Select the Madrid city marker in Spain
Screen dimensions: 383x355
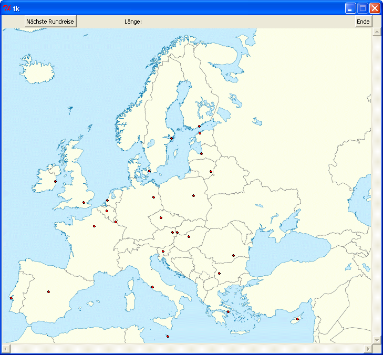coord(48,291)
